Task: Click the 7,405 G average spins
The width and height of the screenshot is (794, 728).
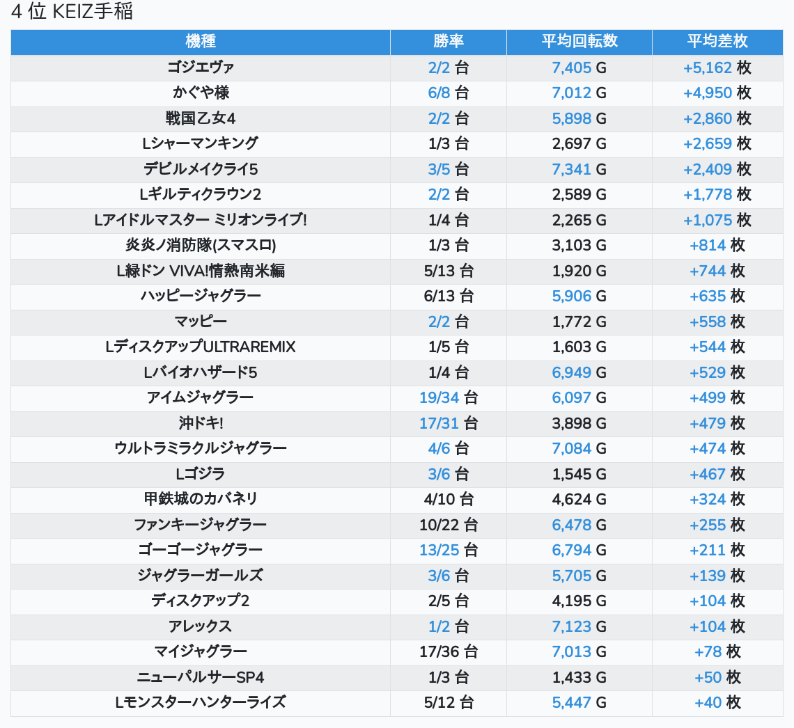Action: click(x=579, y=68)
